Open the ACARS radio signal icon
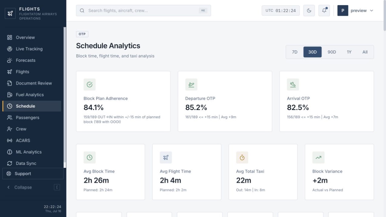386x217 pixels. pos(10,140)
